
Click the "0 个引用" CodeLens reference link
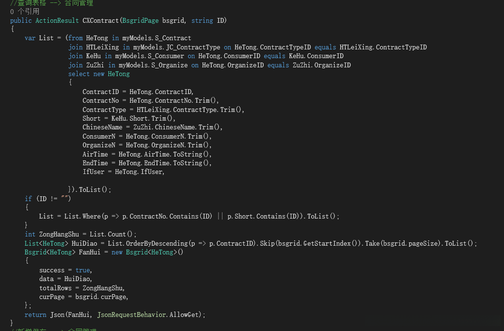25,11
